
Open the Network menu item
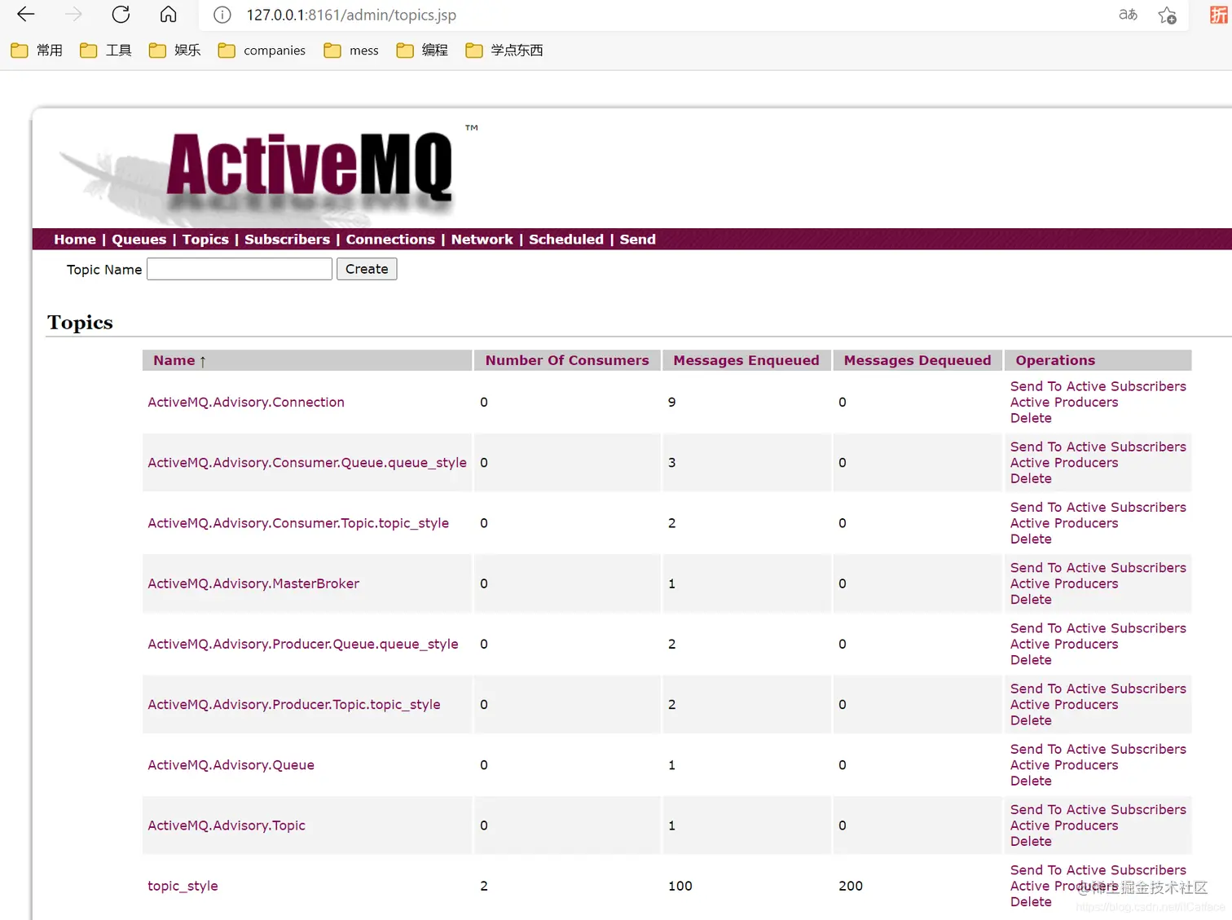[x=482, y=240]
